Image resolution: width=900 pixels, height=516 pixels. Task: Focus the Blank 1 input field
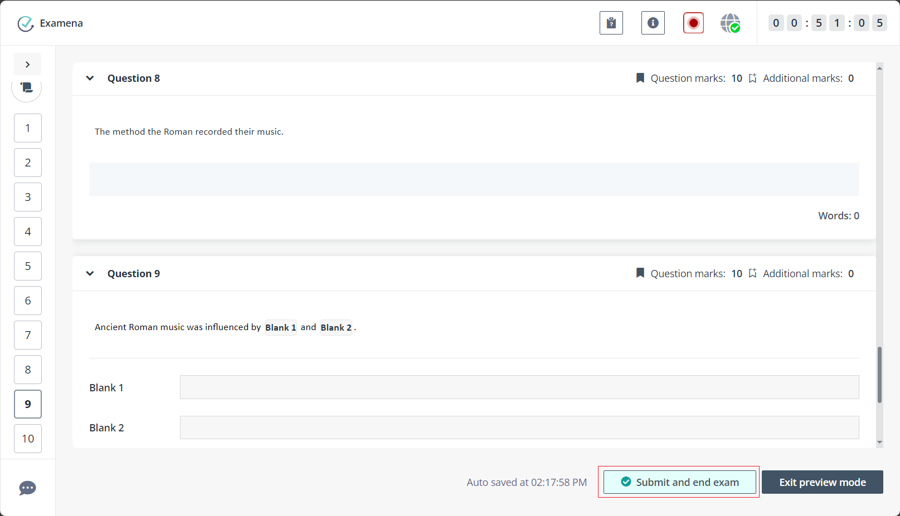coord(519,387)
